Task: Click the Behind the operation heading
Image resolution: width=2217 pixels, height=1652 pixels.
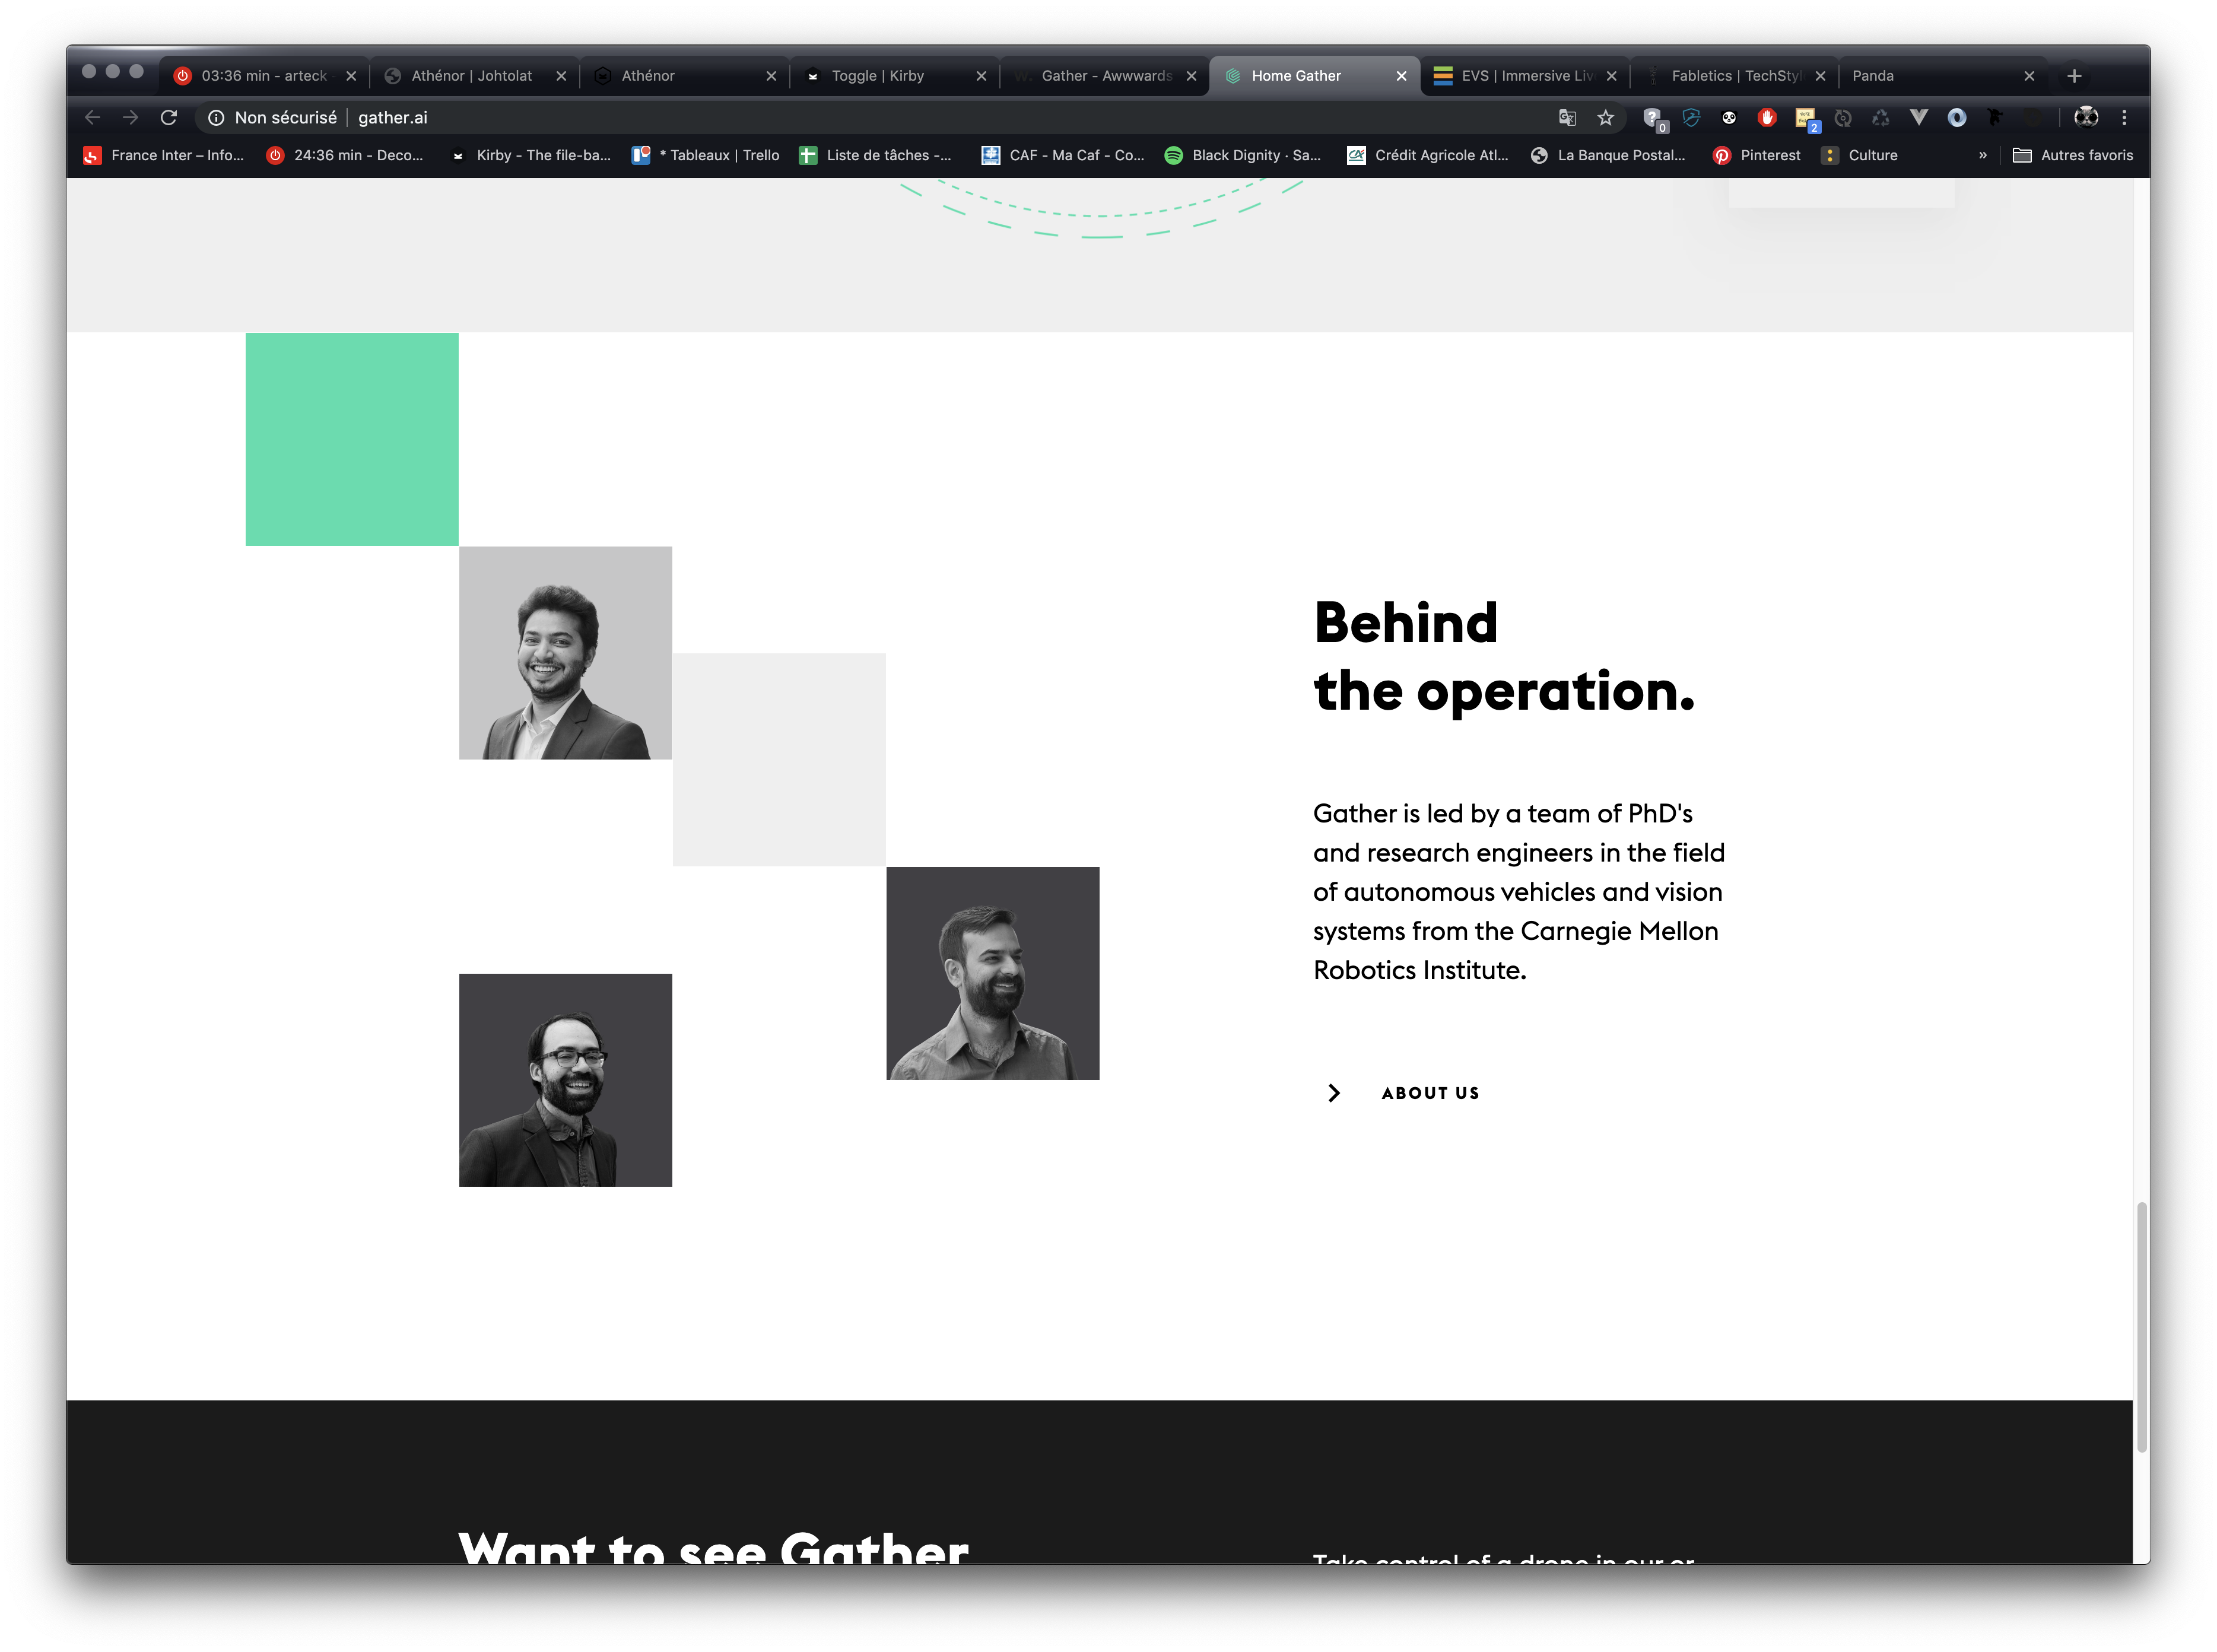Action: coord(1504,657)
